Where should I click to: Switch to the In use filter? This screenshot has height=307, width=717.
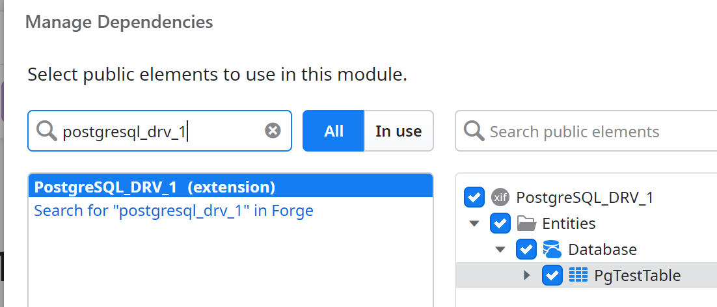398,131
